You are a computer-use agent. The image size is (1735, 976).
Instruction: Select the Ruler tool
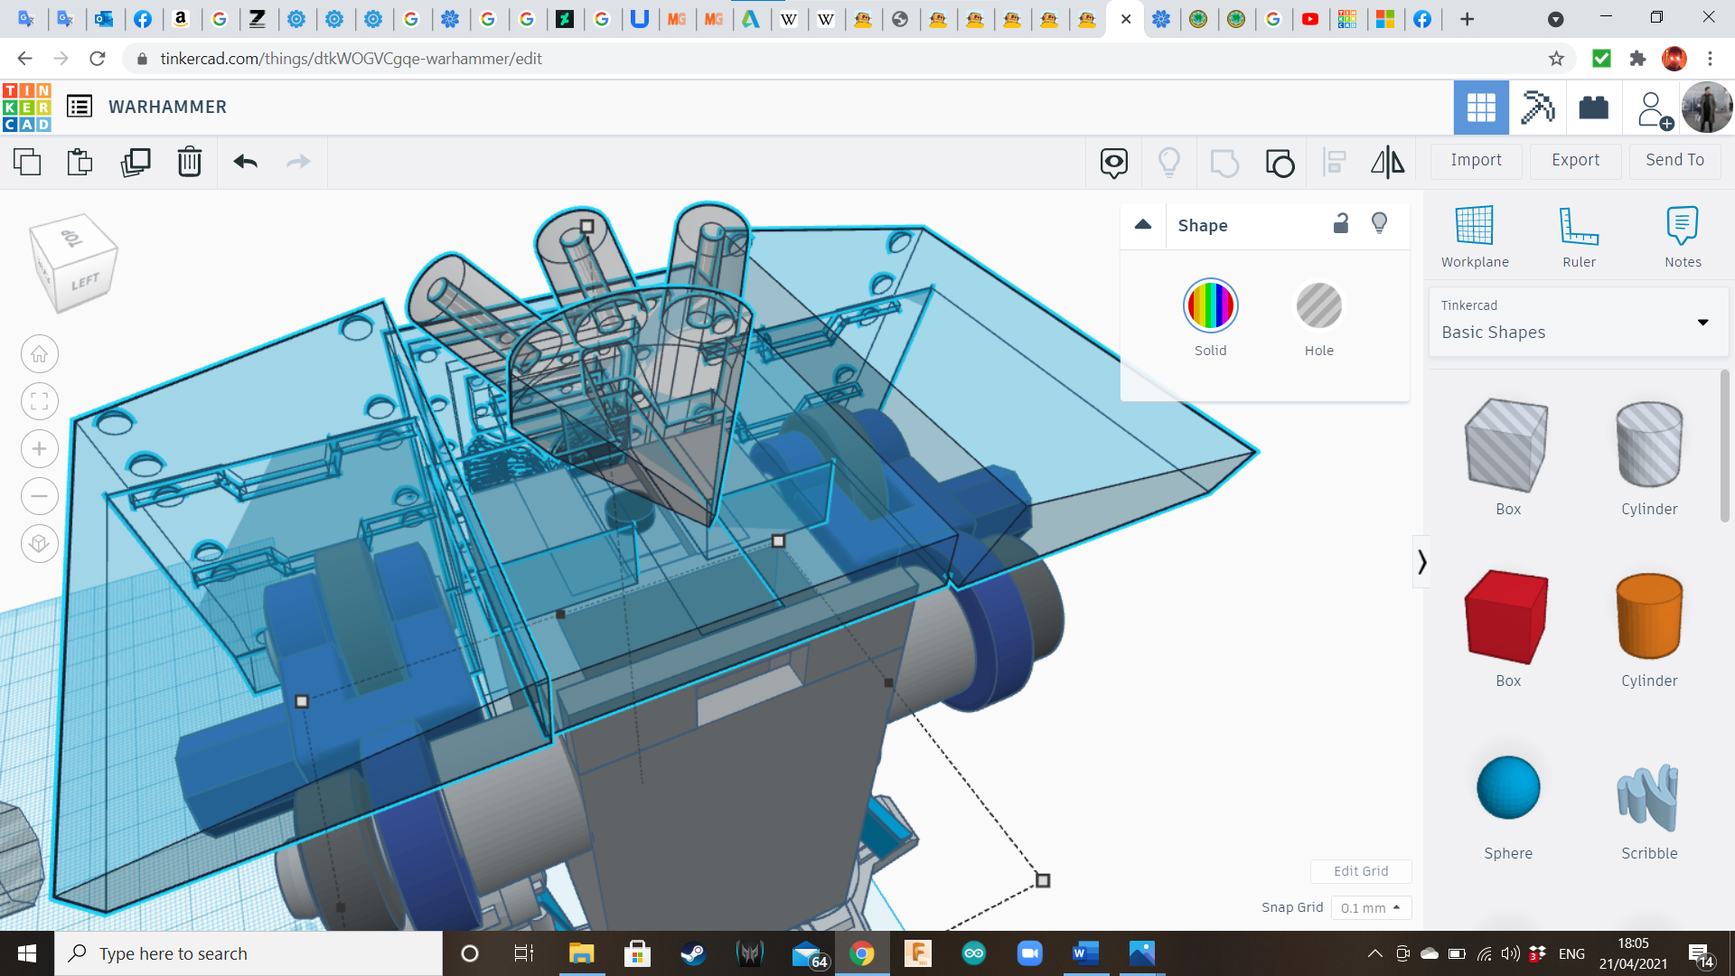point(1579,237)
